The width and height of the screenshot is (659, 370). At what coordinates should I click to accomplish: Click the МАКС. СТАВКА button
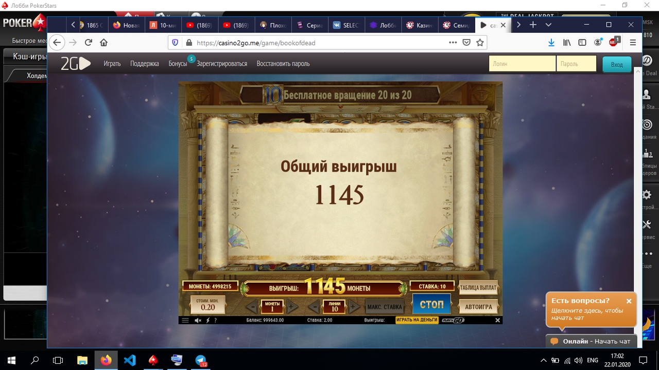tap(385, 307)
